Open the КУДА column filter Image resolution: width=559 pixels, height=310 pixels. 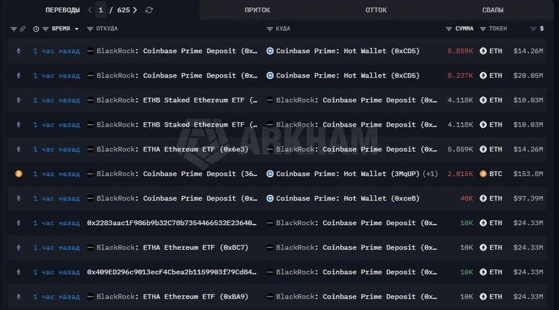270,29
